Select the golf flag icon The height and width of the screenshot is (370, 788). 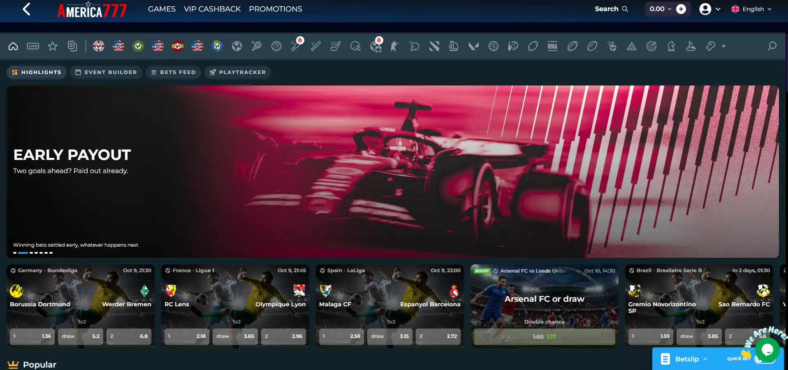click(x=691, y=46)
